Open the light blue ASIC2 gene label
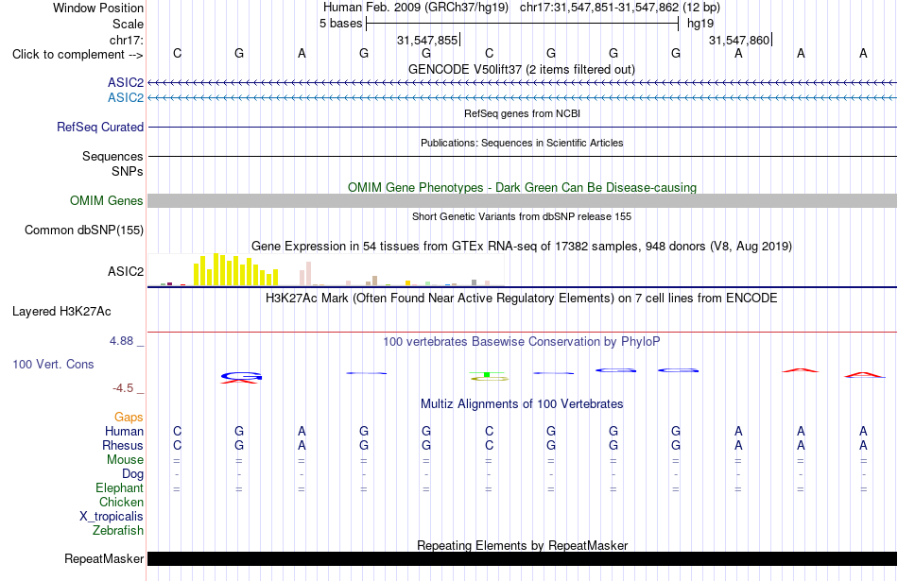This screenshot has height=581, width=898. tap(126, 98)
